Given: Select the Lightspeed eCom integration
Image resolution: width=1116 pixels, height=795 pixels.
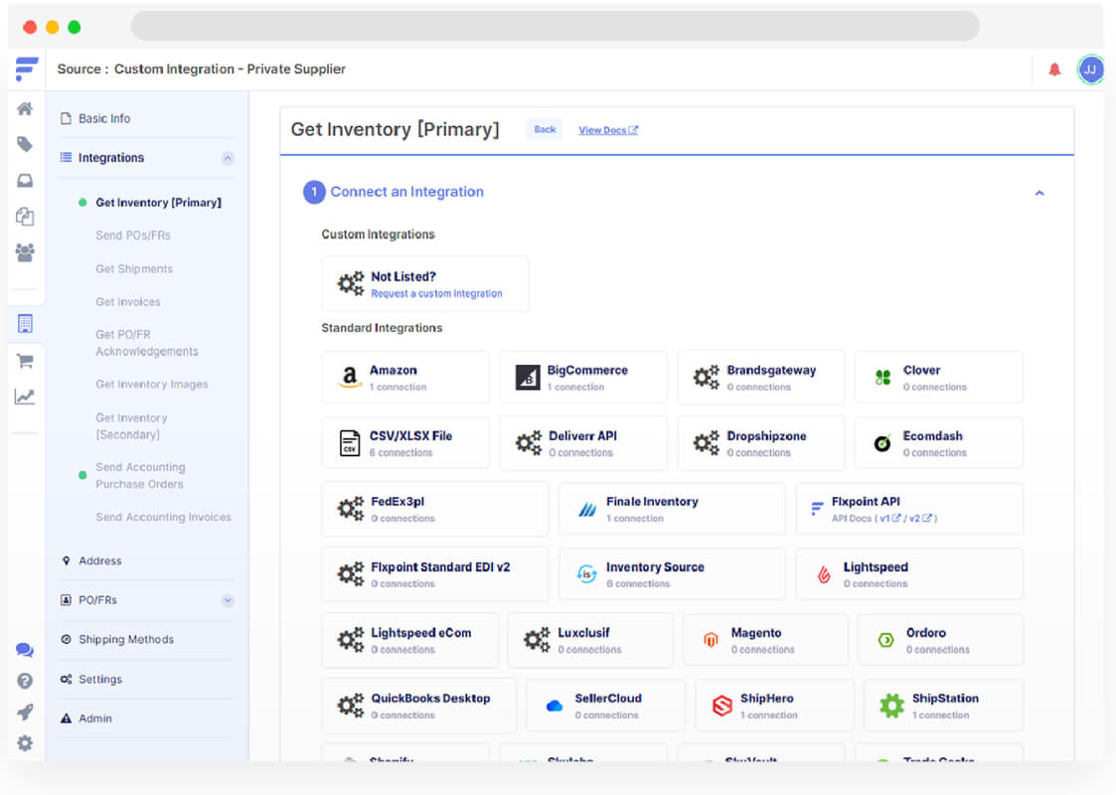Looking at the screenshot, I should 410,641.
